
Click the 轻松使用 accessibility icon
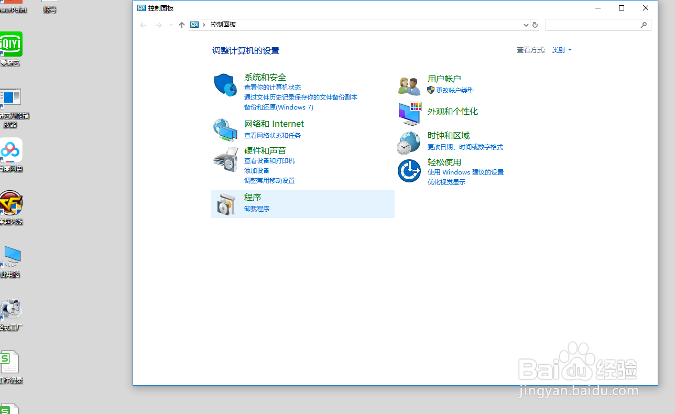pos(409,170)
